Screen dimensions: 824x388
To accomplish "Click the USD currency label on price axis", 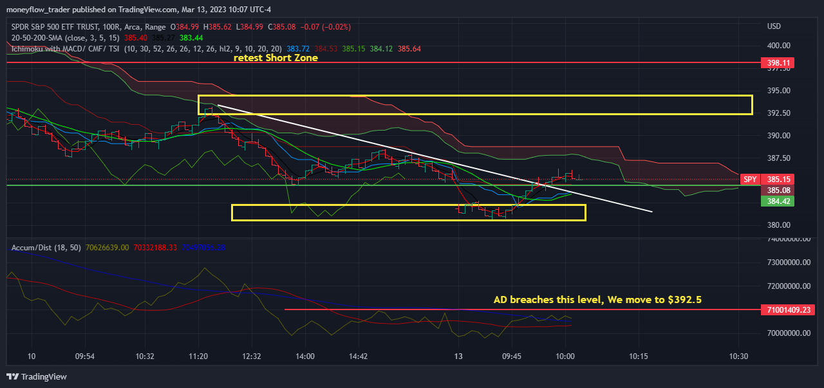I will point(774,26).
